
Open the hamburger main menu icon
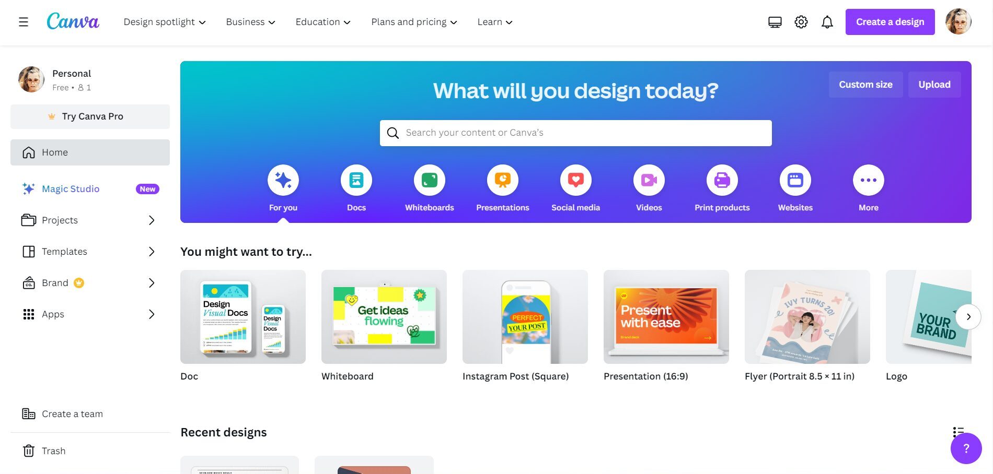pos(24,22)
